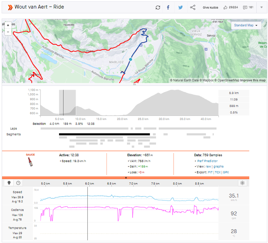Open the comments speech bubble icon
This screenshot has height=243, width=268.
coord(245,7)
